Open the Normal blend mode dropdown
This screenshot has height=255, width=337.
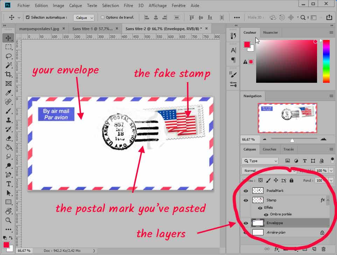[269, 170]
